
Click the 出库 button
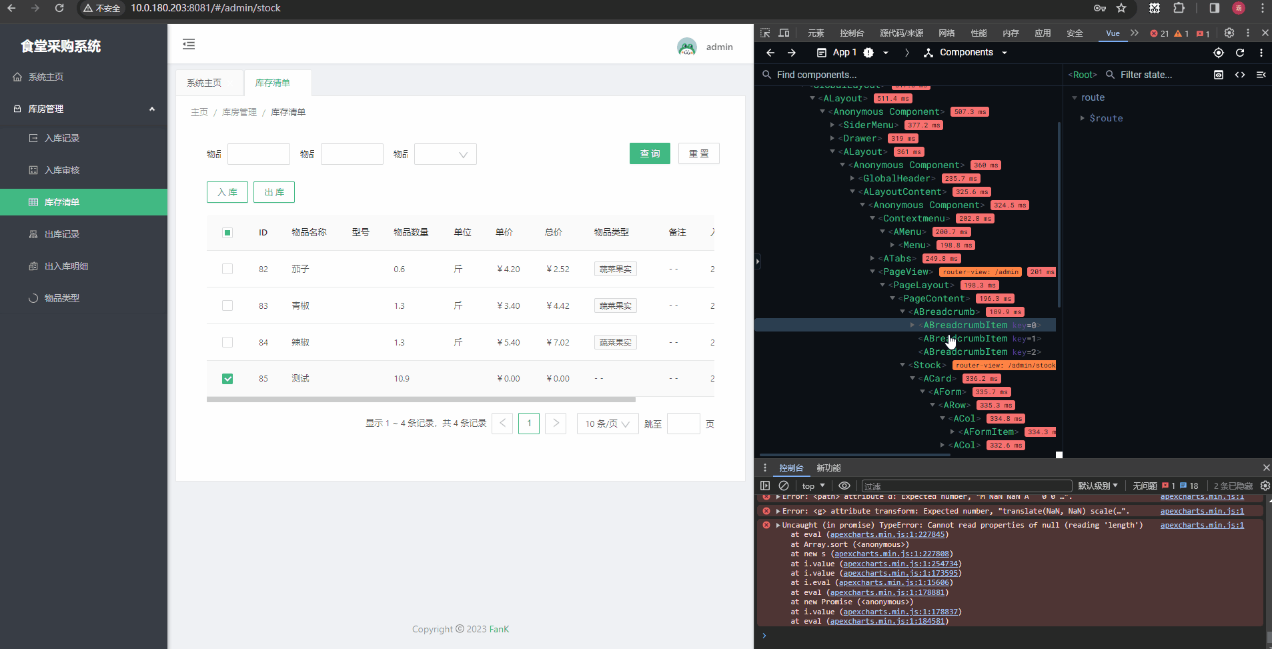274,192
